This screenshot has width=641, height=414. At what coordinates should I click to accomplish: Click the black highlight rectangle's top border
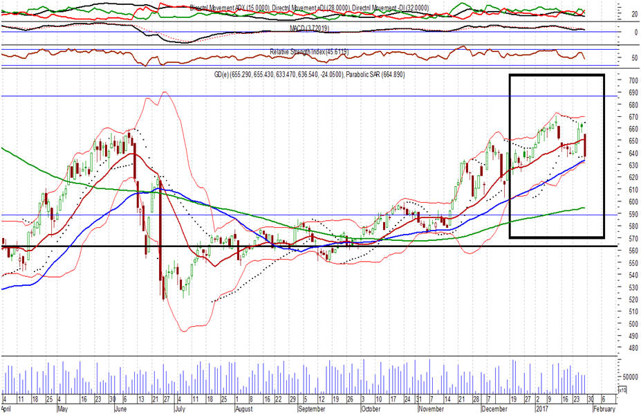[557, 75]
